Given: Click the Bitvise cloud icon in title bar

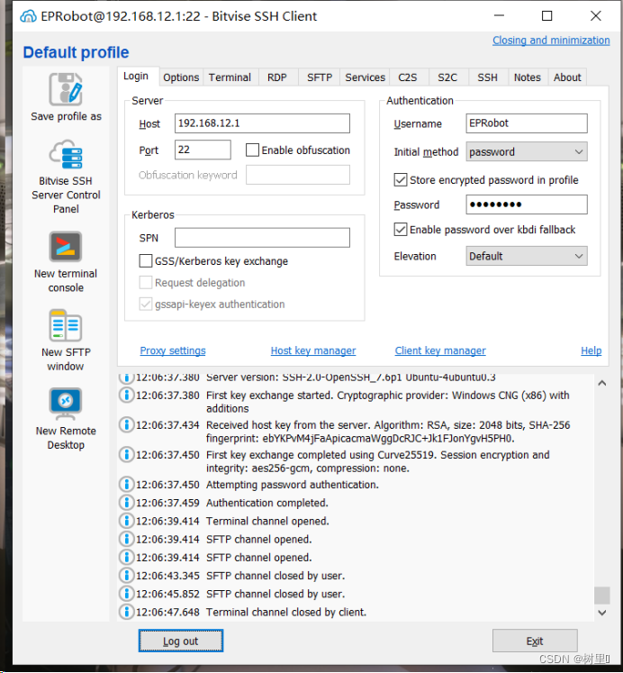Looking at the screenshot, I should [x=28, y=16].
